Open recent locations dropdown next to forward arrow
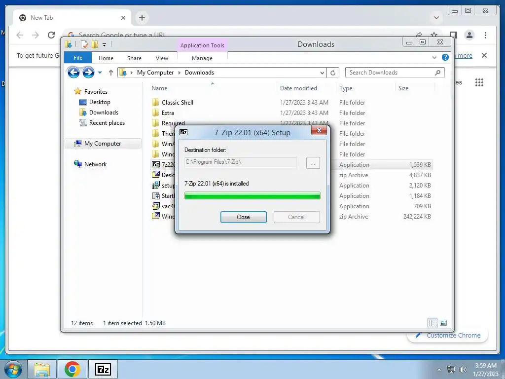Screen dimensions: 505x379 pyautogui.click(x=100, y=73)
